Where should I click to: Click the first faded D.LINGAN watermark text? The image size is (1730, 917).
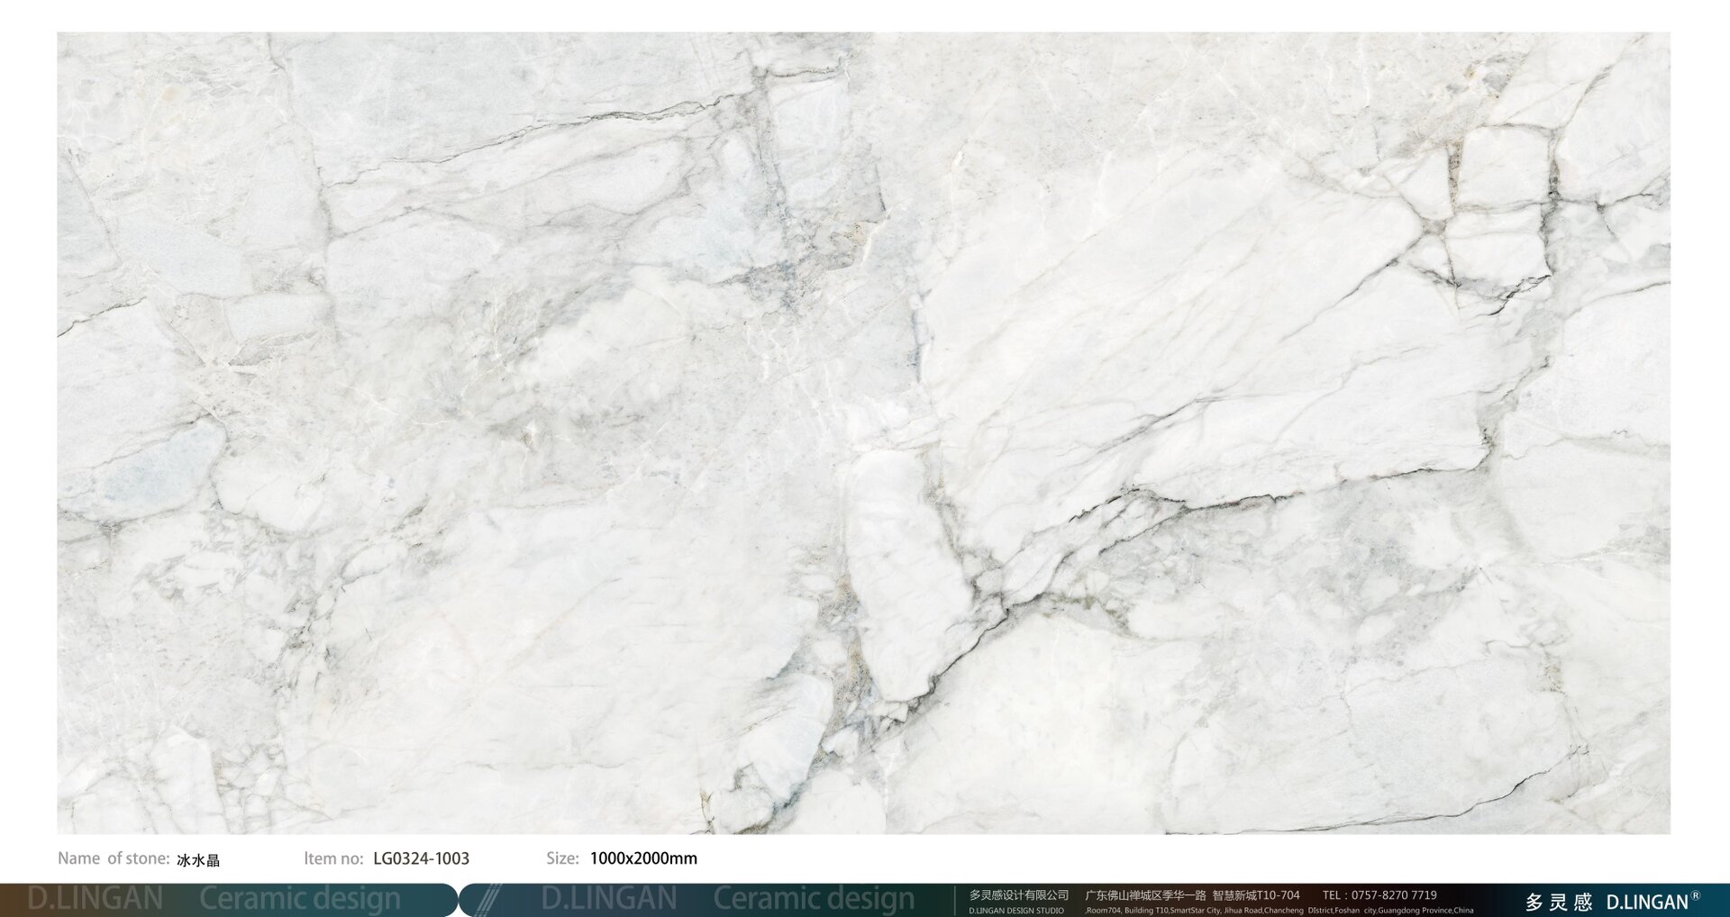coord(96,899)
